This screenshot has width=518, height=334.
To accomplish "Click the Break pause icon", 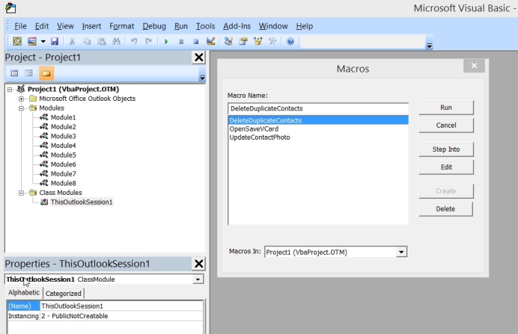I will 181,42.
